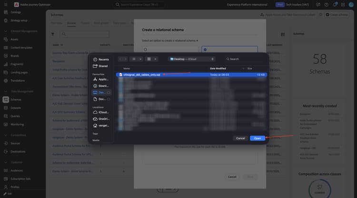357x198 pixels.
Task: Open the app switcher grid icon
Action: tap(343, 5)
